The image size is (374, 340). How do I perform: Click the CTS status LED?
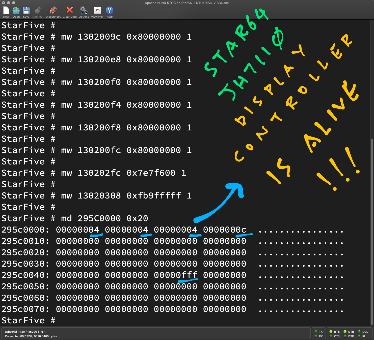pos(331,336)
